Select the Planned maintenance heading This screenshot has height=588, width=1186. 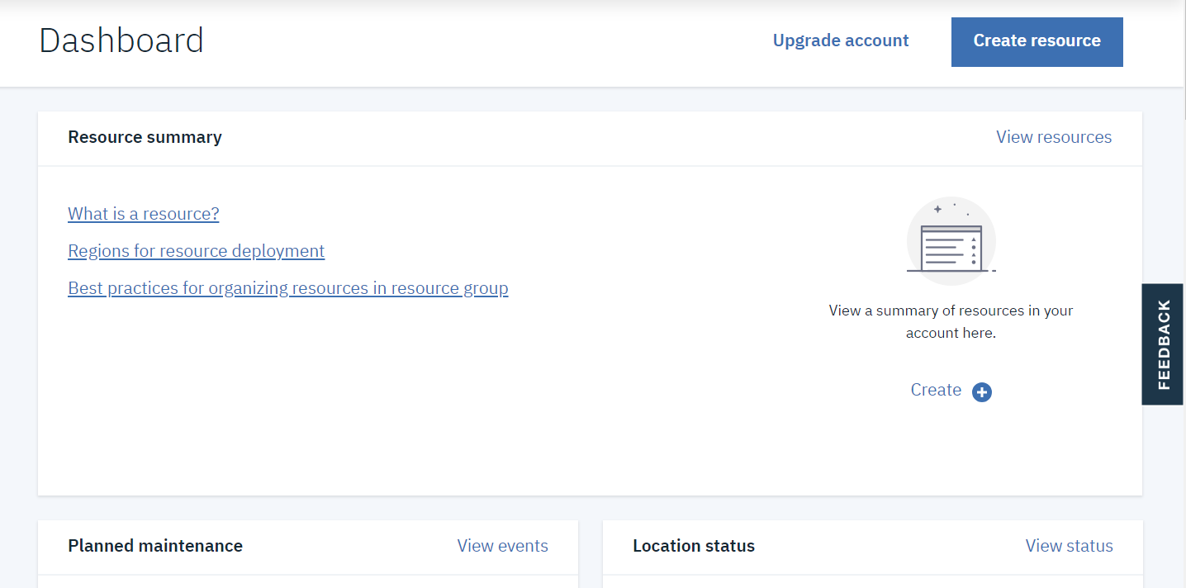coord(155,546)
